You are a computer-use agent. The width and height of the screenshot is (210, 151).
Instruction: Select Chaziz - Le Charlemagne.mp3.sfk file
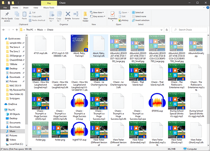118,76
